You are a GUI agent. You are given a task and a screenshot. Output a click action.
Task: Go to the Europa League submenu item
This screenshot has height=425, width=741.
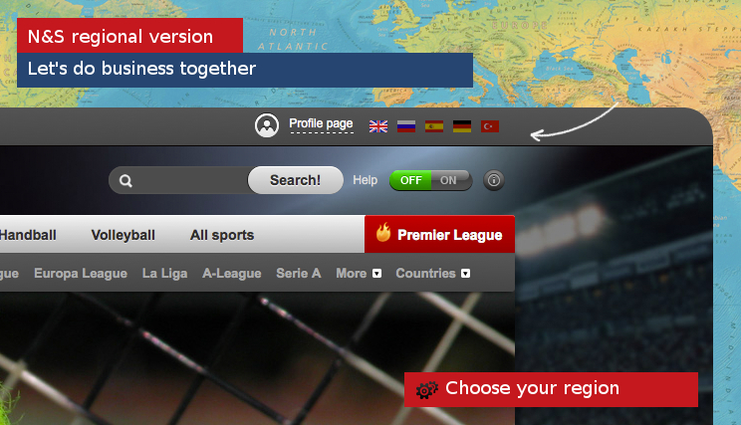pos(81,274)
